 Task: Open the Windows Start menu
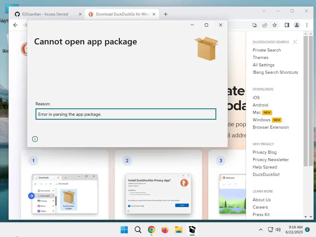124,230
